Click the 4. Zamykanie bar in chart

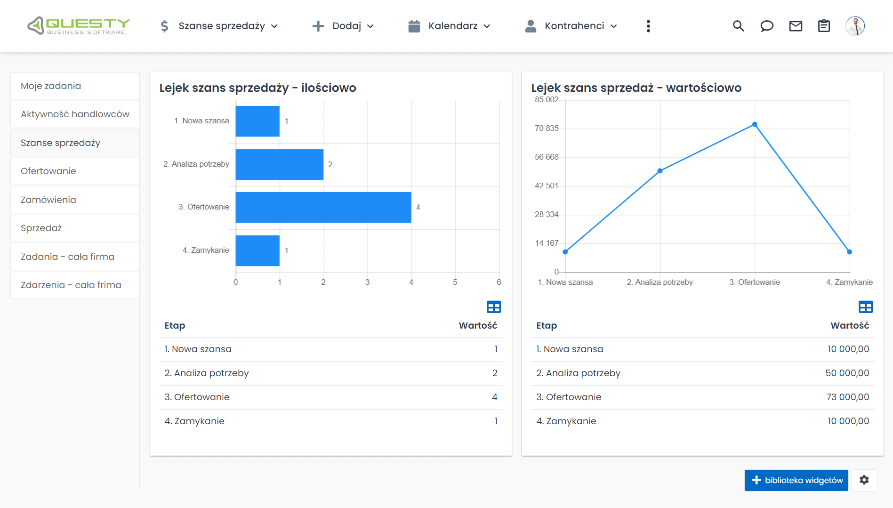257,250
